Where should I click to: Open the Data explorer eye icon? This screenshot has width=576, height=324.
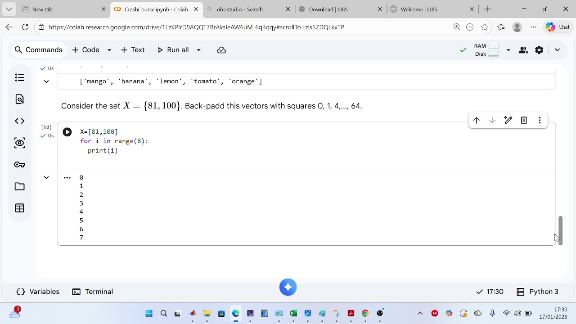tap(19, 143)
